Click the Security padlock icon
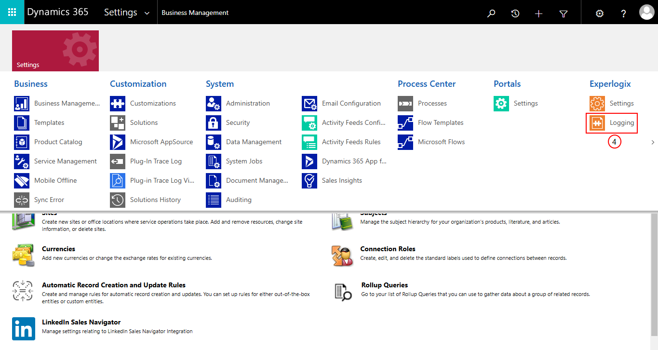This screenshot has height=350, width=658. 214,122
